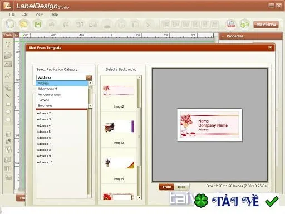Click the Undo toolbar icon
This screenshot has width=285, height=214.
coord(51,25)
